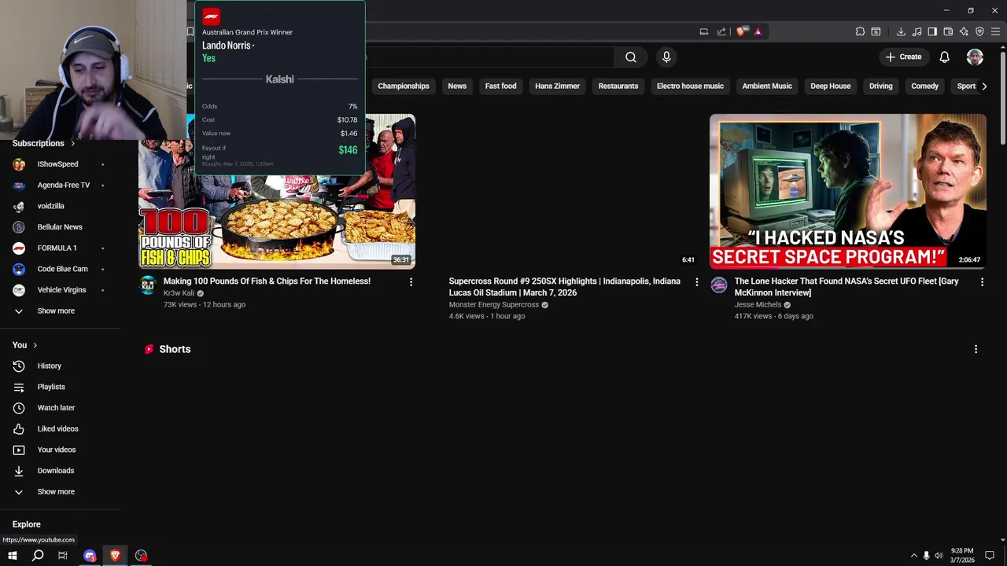Open Brave VPN shield icon
The image size is (1007, 566).
coord(979,31)
